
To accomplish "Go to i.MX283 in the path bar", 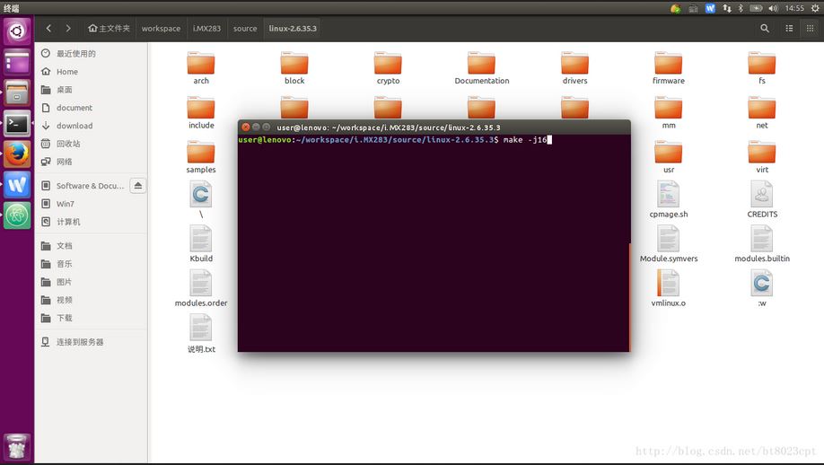I will (206, 29).
